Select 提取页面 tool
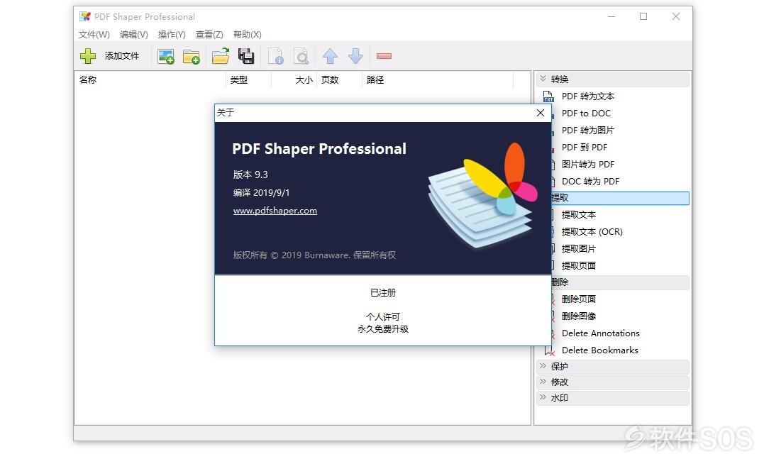Viewport: 764px width, 459px height. coord(578,265)
